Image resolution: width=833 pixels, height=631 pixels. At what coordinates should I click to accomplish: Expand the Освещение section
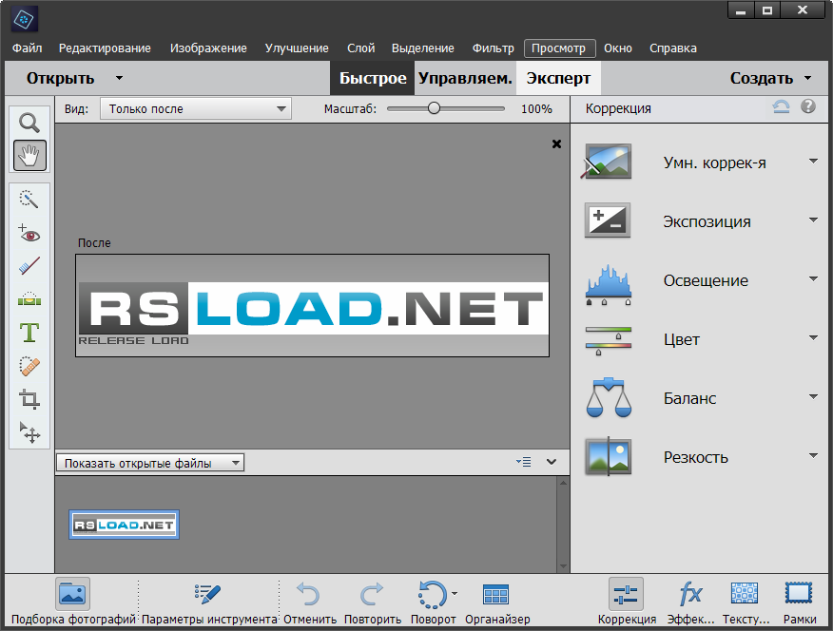click(813, 278)
